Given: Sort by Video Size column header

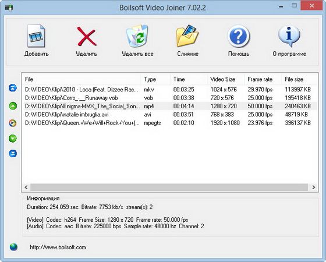Looking at the screenshot, I should pyautogui.click(x=226, y=79).
